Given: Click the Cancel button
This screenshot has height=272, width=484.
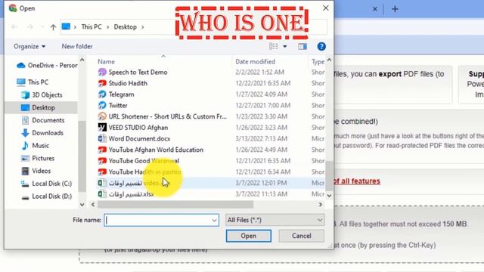Looking at the screenshot, I should tap(302, 236).
